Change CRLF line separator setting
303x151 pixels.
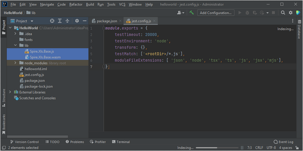pos(259,148)
